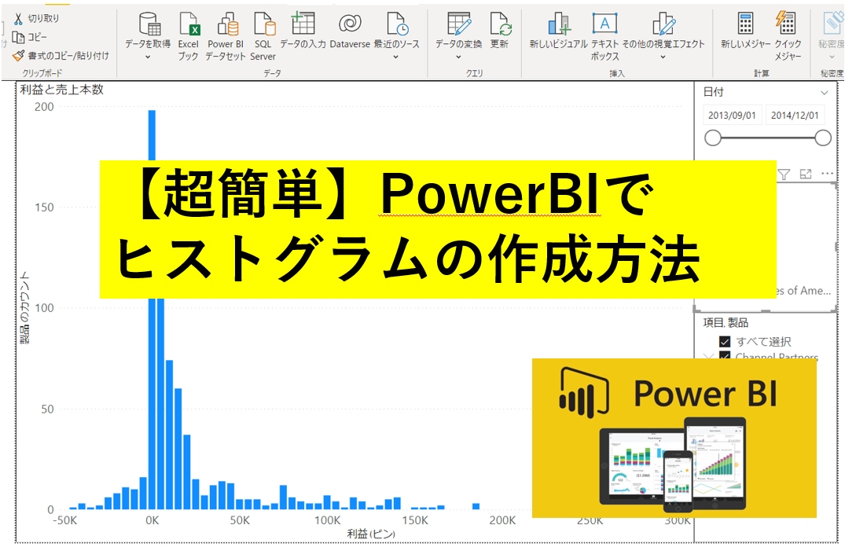Create a New Measure (新しいメジャー)

pyautogui.click(x=745, y=30)
